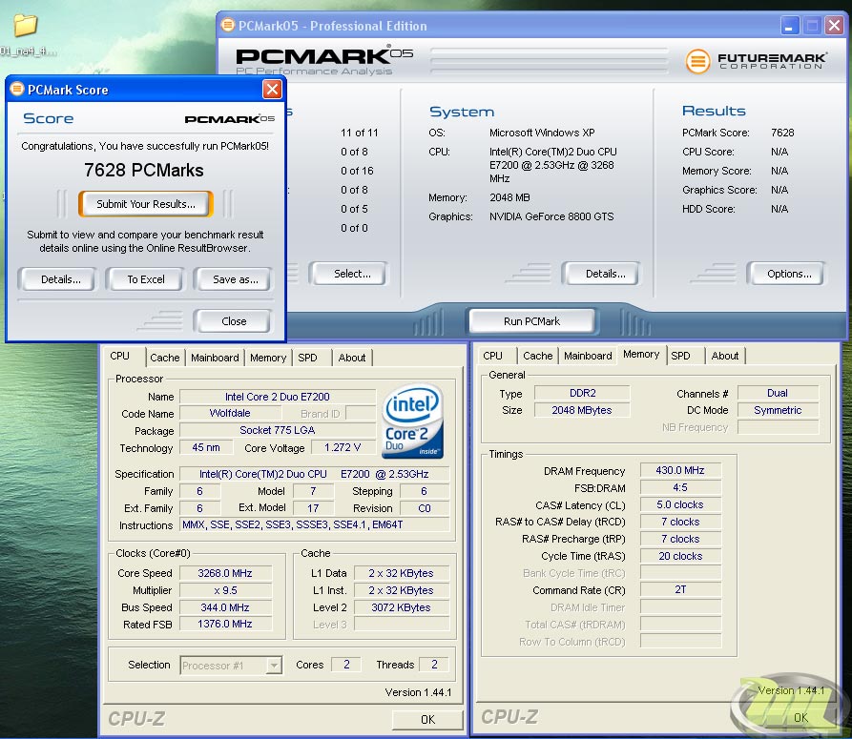
Task: Open About tab in left CPU-Z window
Action: tap(352, 358)
